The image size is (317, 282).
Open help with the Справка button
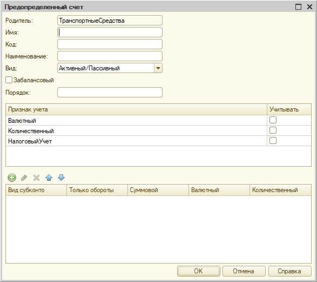click(289, 271)
